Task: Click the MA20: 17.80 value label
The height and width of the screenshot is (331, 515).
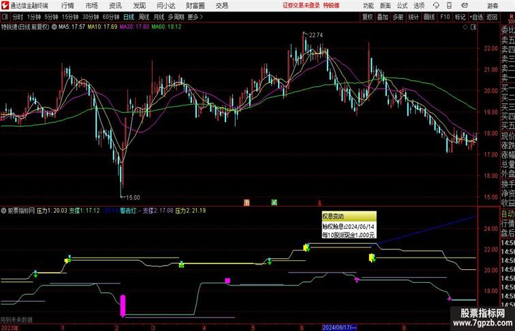Action: (134, 27)
